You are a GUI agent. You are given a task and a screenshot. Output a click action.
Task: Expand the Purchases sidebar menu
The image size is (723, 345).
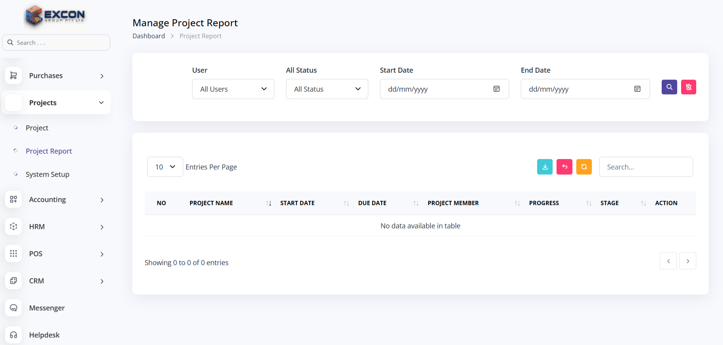[56, 76]
